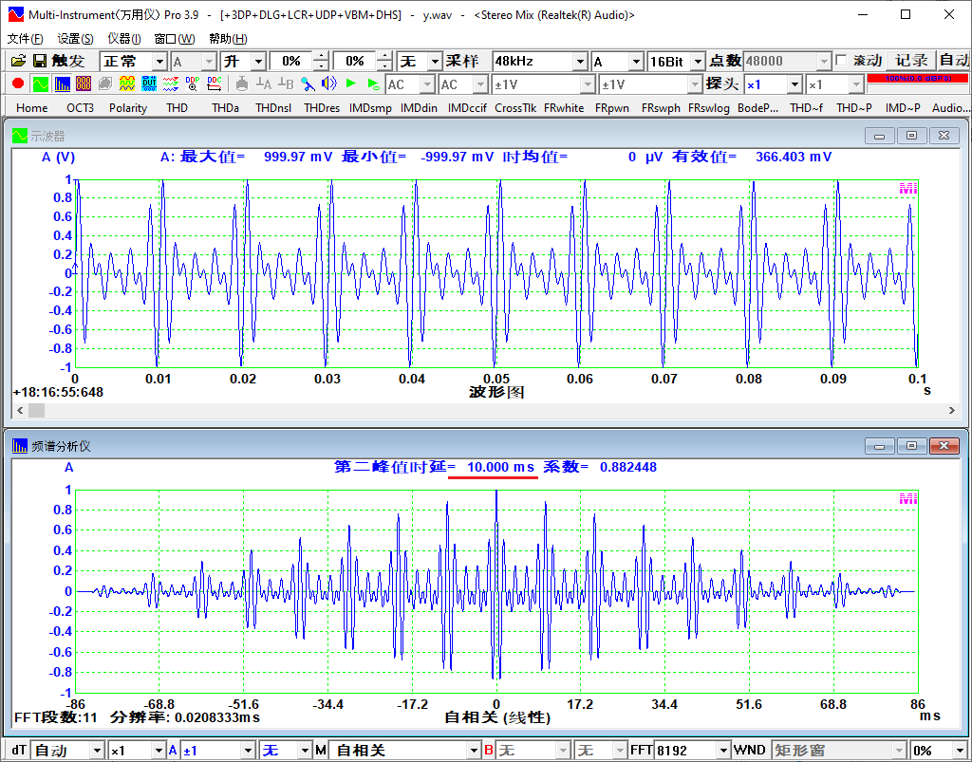Minimize the spectrum analyzer panel
Screen dimensions: 972x762
click(x=879, y=445)
